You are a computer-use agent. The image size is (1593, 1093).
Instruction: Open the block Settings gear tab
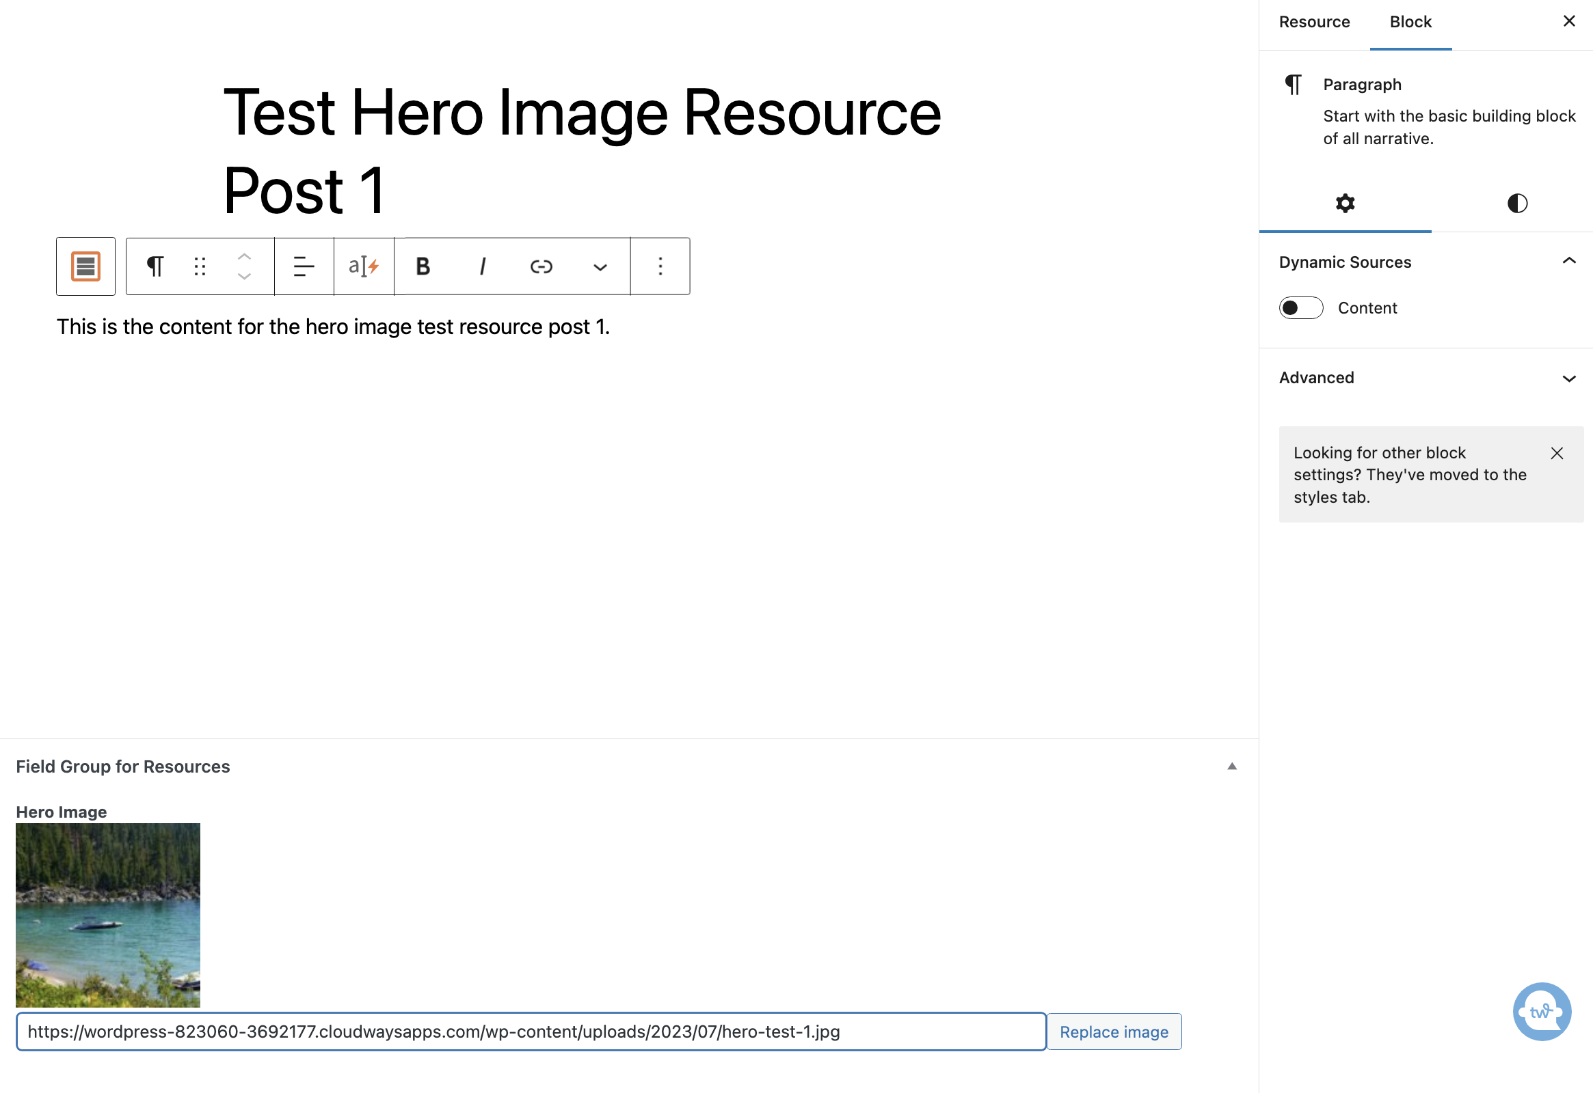[x=1345, y=204]
